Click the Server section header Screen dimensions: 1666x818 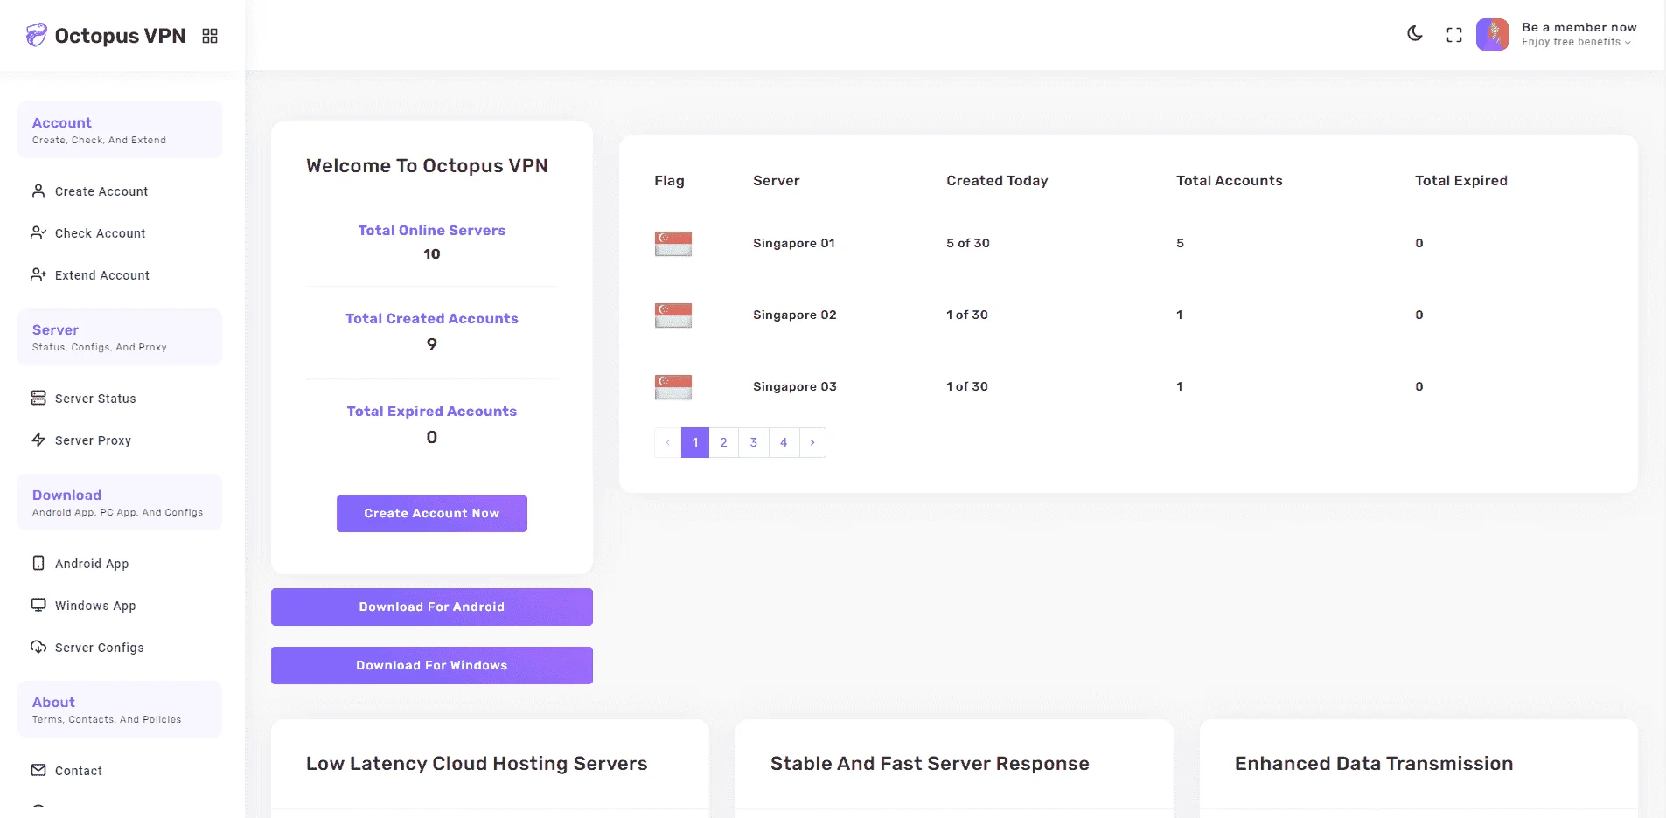(x=120, y=337)
